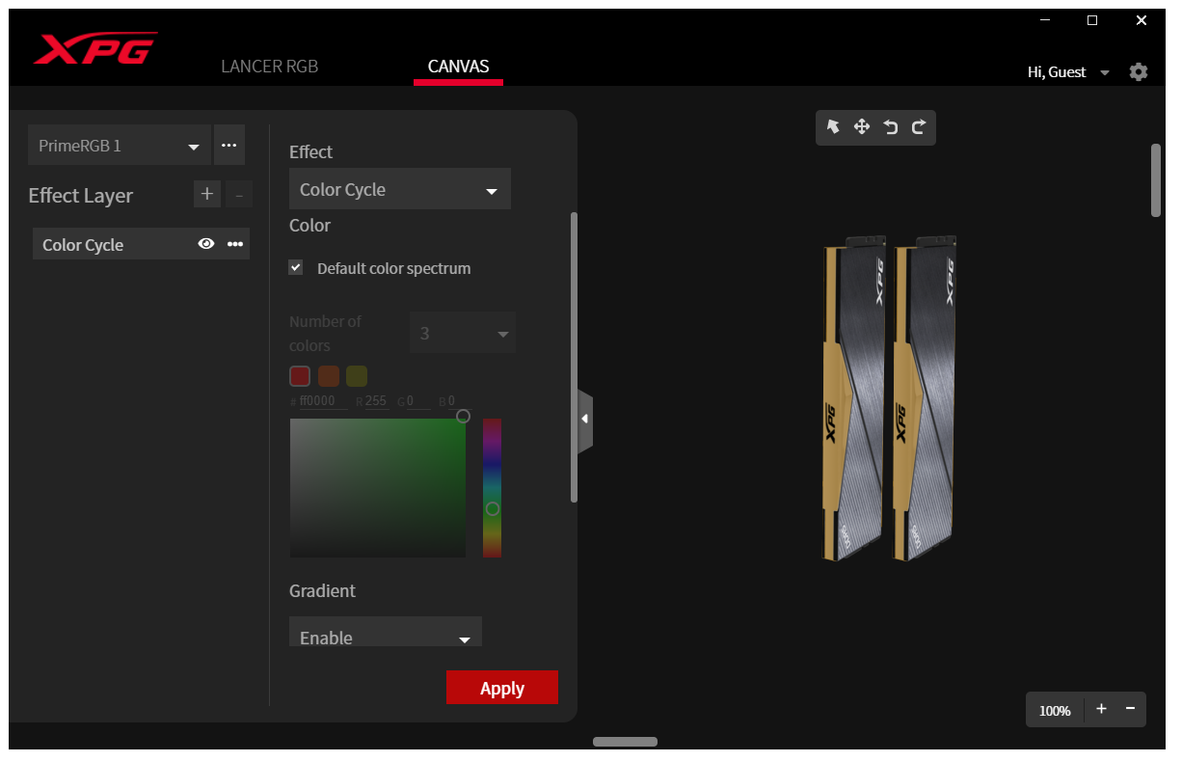Click the right RAM module on canvas
Screen dimensions: 1182x762
(x=924, y=397)
